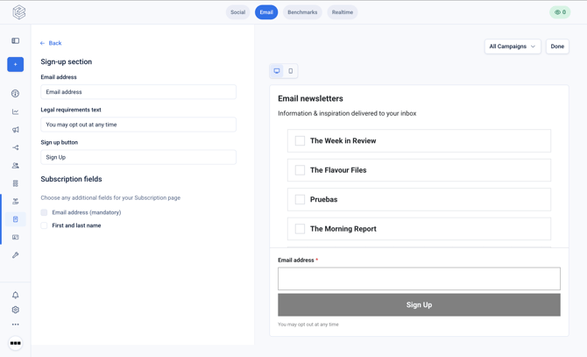Check The Flavour Files newsletter

[x=300, y=170]
